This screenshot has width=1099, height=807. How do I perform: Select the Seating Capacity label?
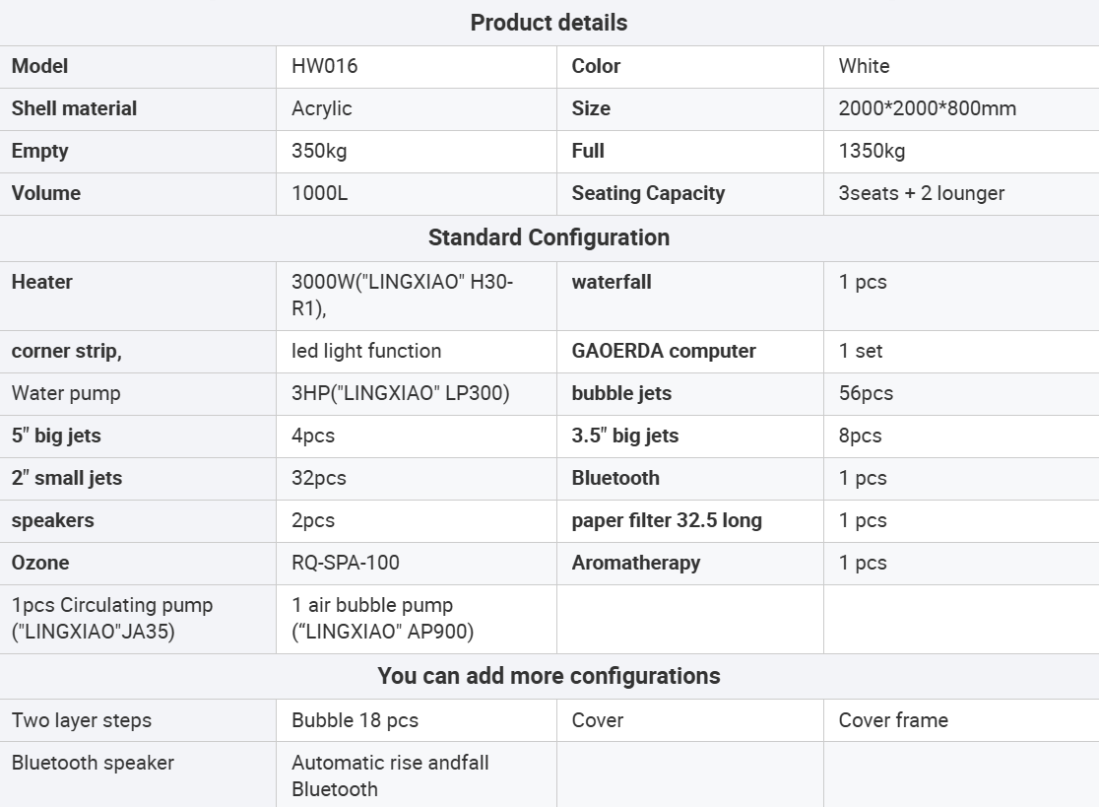click(x=648, y=193)
